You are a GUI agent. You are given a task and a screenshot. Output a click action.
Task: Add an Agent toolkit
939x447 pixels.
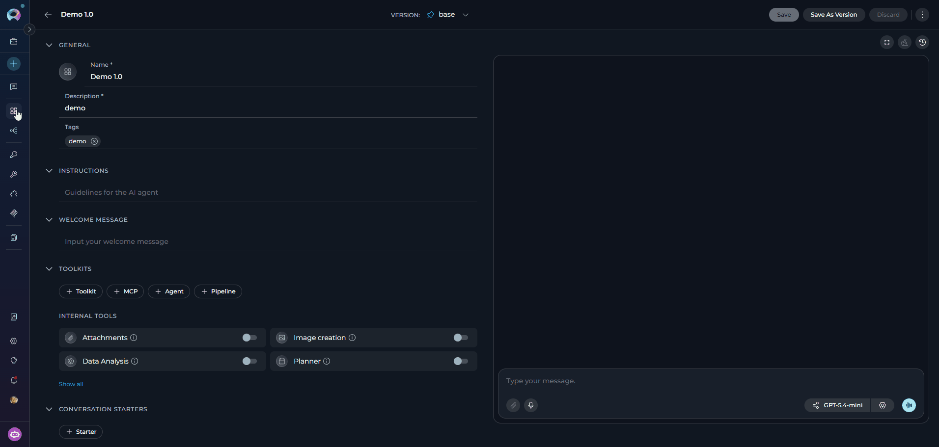[169, 291]
